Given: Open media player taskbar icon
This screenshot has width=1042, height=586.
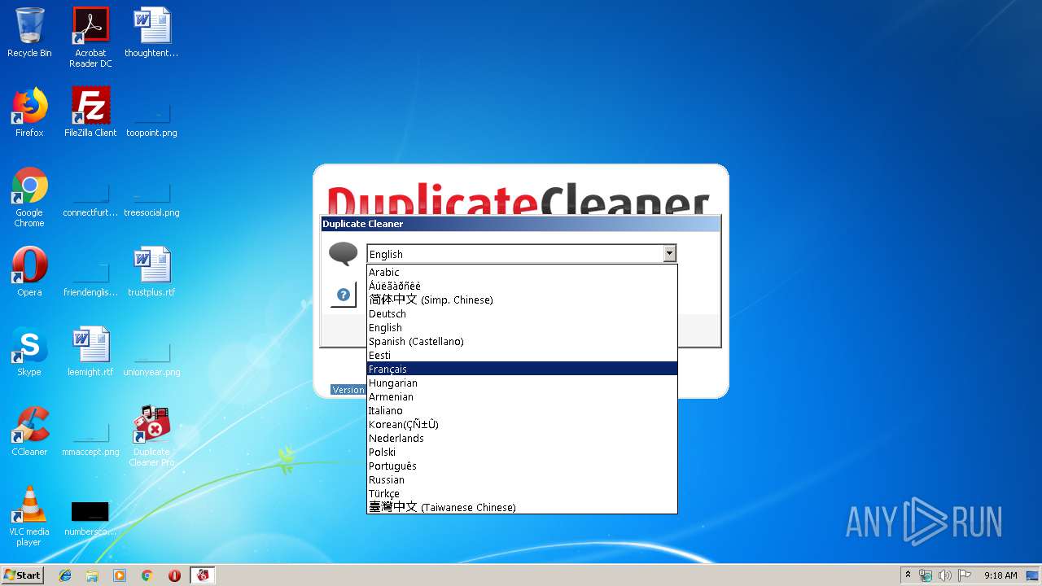Looking at the screenshot, I should [x=120, y=575].
